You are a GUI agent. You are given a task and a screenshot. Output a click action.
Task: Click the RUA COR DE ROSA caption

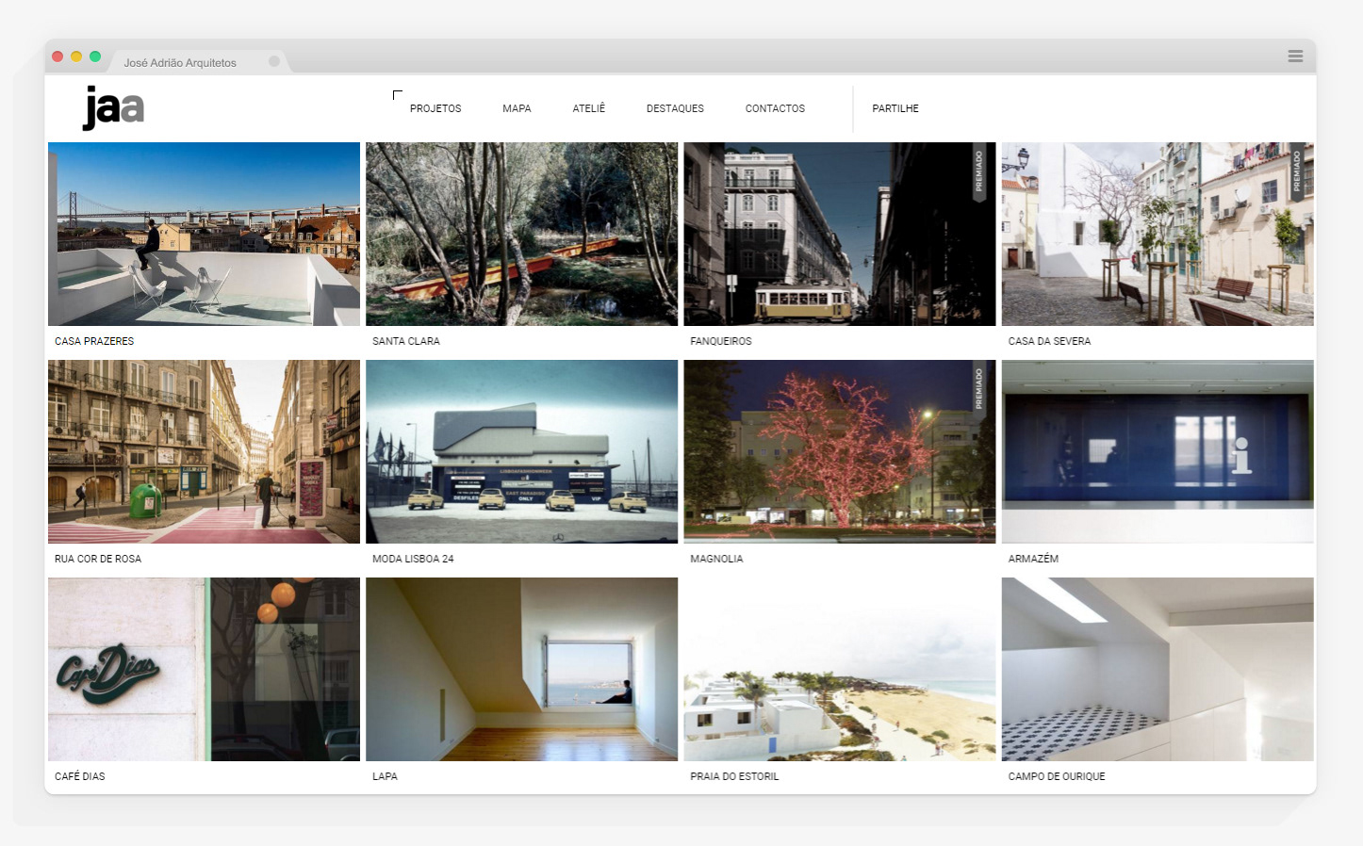pyautogui.click(x=98, y=559)
